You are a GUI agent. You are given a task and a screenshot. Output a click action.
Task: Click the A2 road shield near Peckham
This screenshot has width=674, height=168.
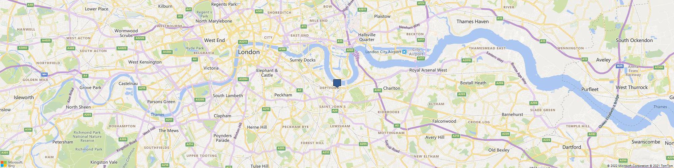(299, 90)
